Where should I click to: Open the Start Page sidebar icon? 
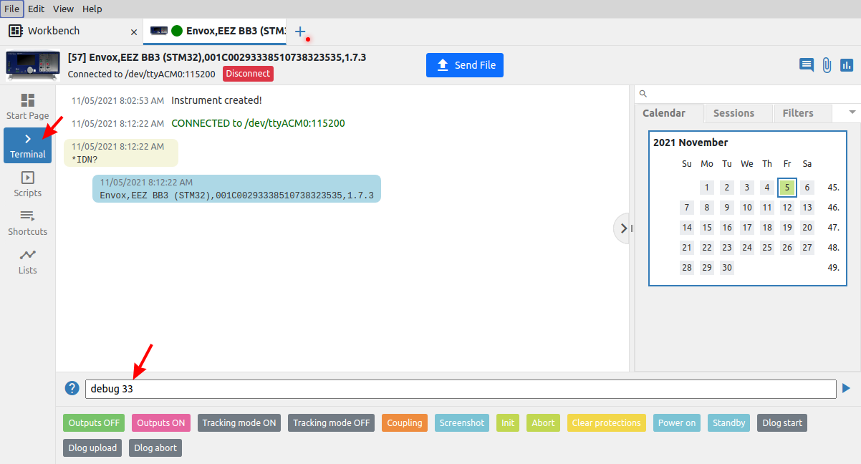27,106
